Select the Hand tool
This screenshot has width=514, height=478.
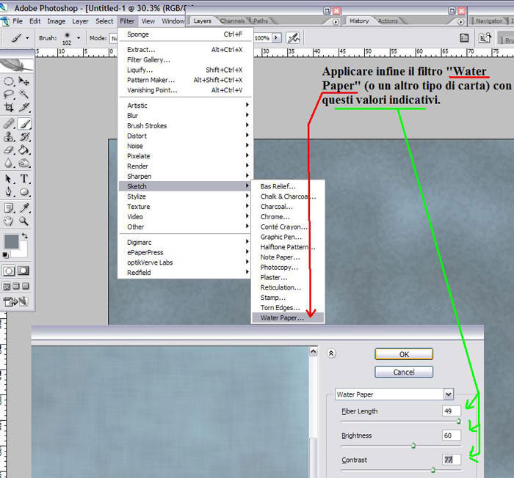(x=9, y=221)
